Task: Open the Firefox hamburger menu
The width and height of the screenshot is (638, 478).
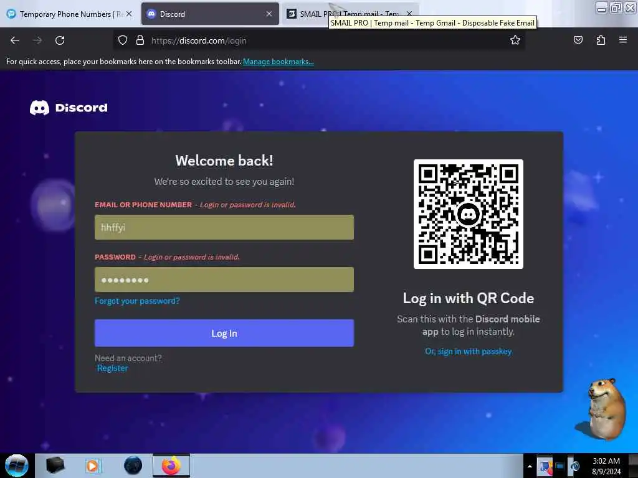Action: [623, 40]
